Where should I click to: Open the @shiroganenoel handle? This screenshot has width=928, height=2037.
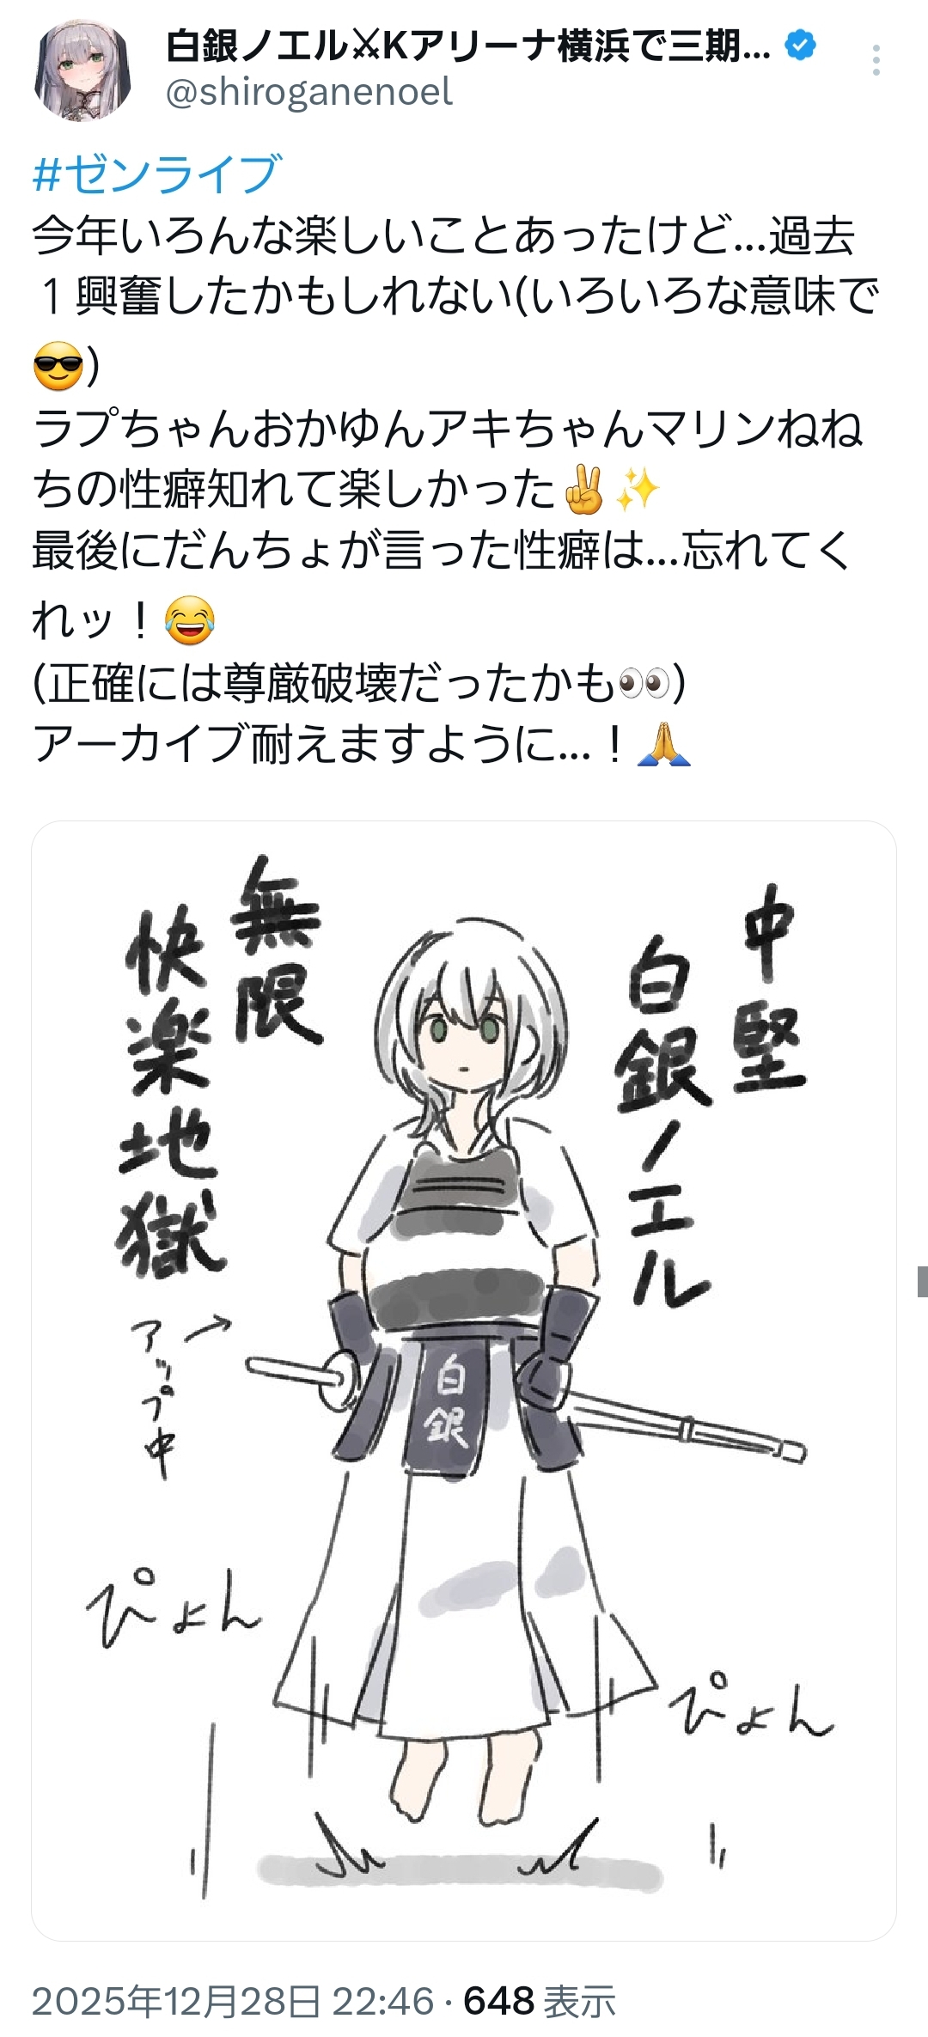point(309,93)
